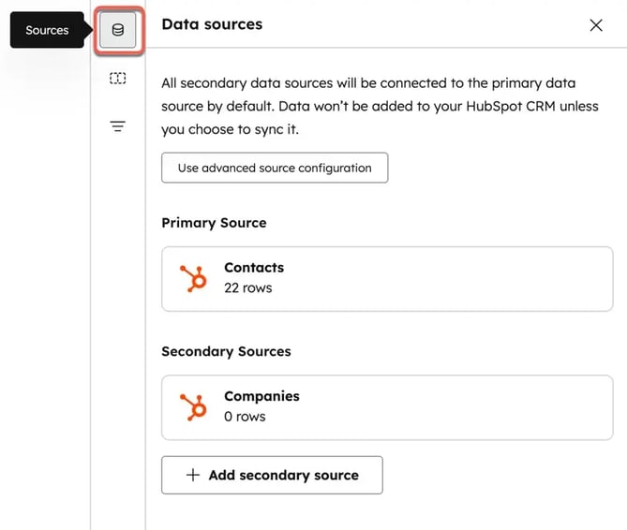This screenshot has width=627, height=530.
Task: Open the filter lines icon in sidebar
Action: click(x=118, y=126)
